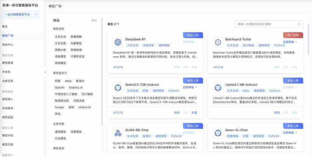Toggle the 语音模型 category filter
Viewport: 312px width, 157px height.
coord(61,56)
